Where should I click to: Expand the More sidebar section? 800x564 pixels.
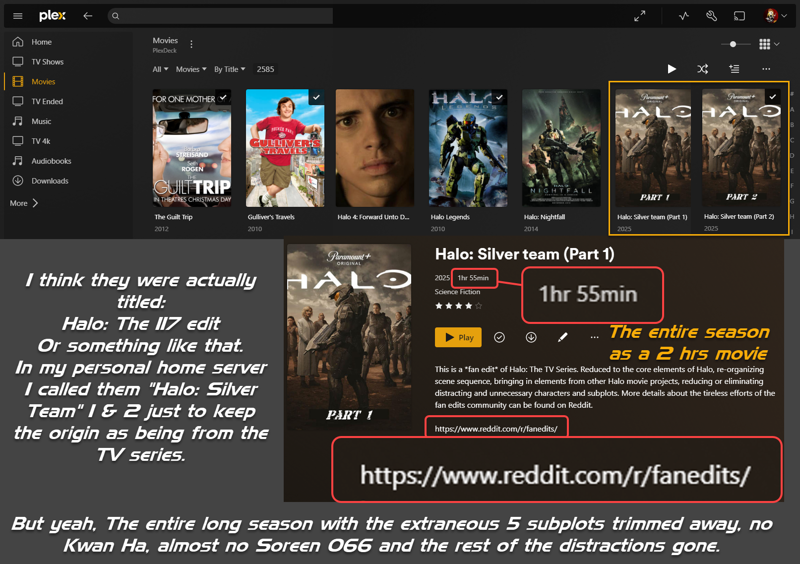[24, 203]
